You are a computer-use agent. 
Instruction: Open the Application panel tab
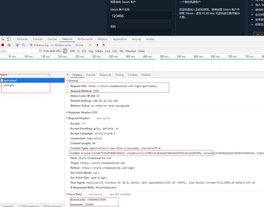coord(120,39)
